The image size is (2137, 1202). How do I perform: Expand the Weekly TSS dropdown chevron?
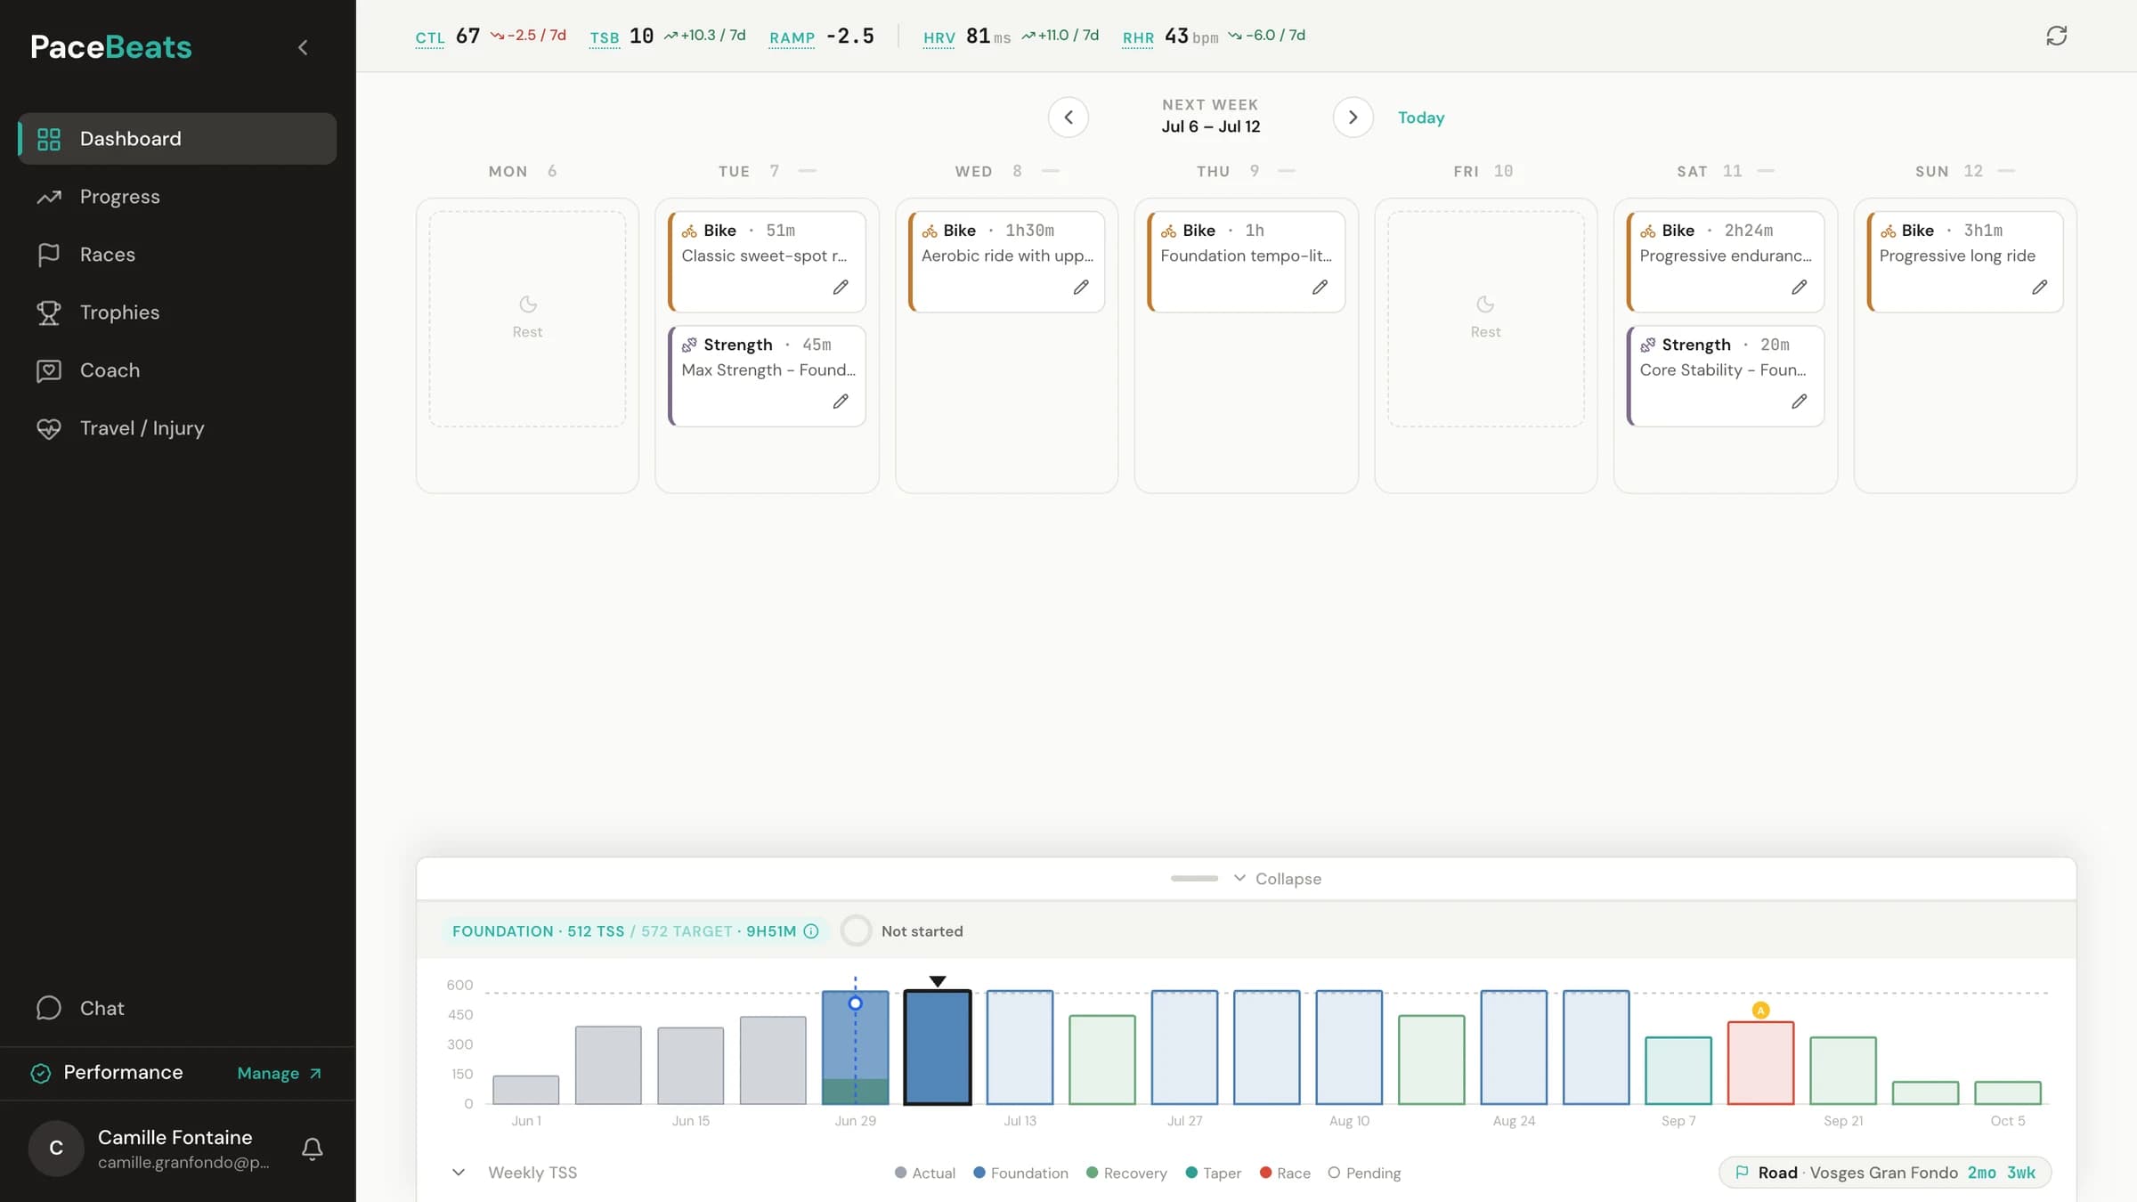(x=459, y=1173)
